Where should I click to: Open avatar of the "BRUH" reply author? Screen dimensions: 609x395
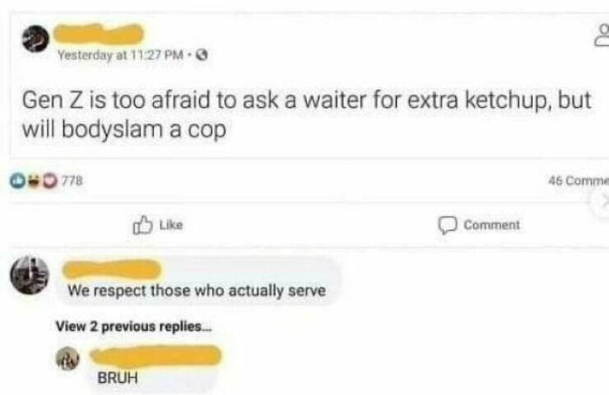[x=68, y=358]
